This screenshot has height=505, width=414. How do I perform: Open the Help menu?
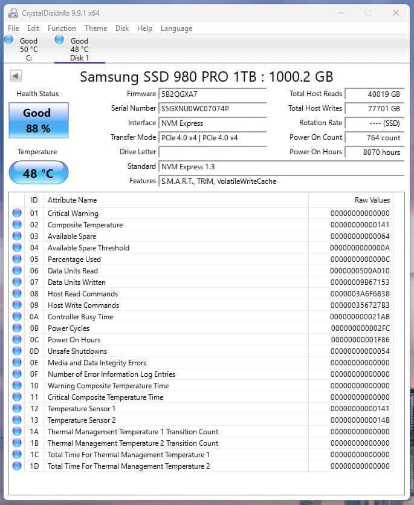pyautogui.click(x=144, y=28)
